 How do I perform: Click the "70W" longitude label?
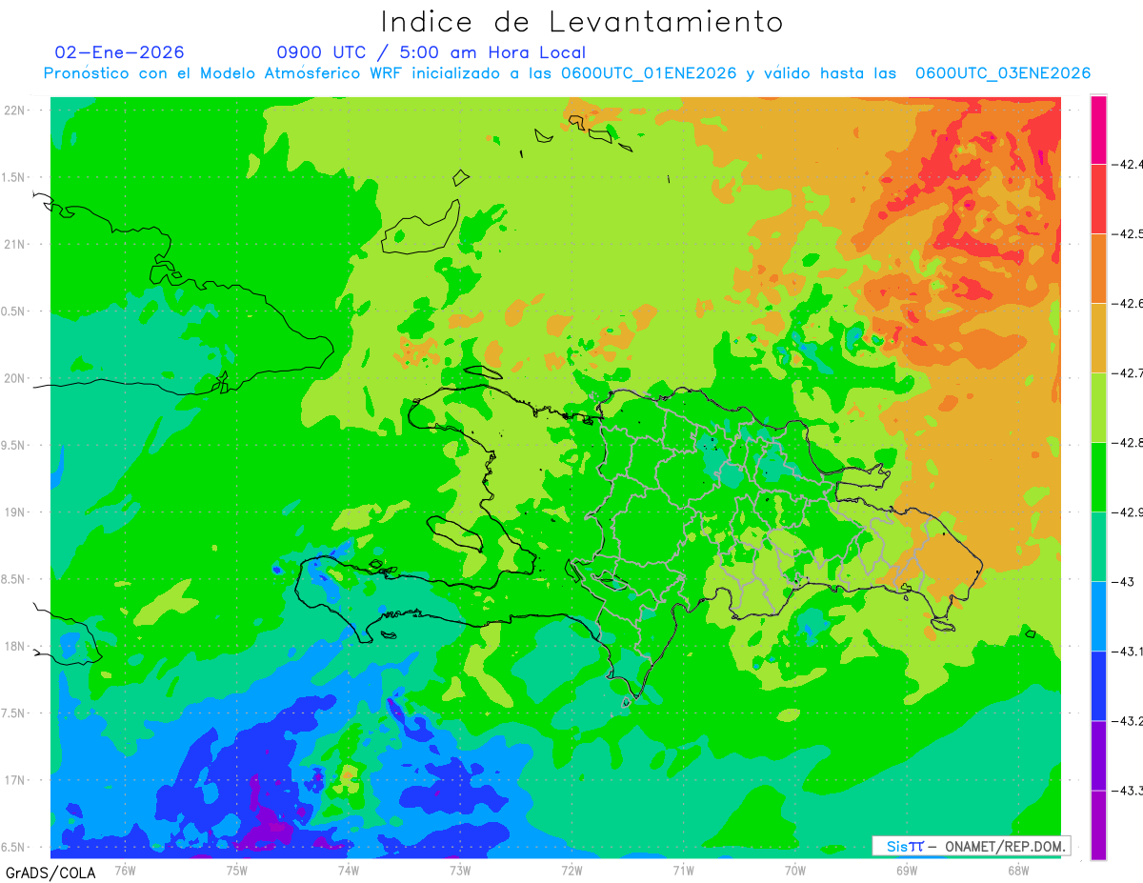795,870
